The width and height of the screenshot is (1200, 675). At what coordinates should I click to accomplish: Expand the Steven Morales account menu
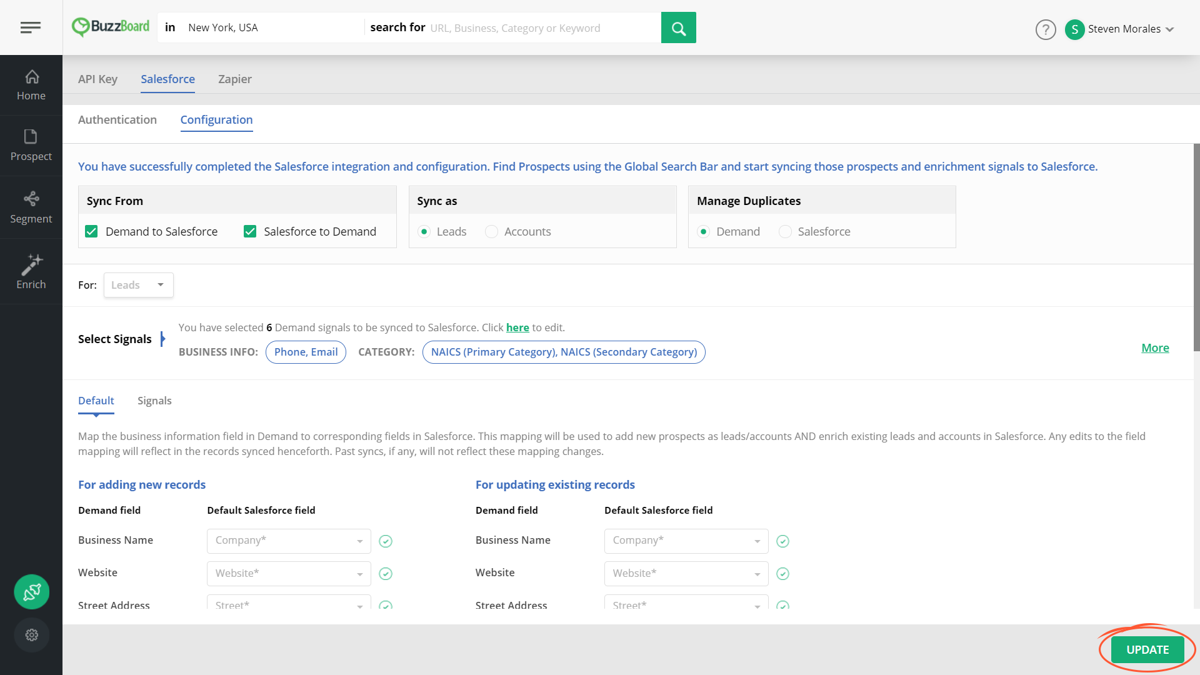pos(1170,29)
